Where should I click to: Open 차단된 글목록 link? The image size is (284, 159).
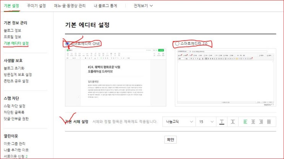click(14, 112)
